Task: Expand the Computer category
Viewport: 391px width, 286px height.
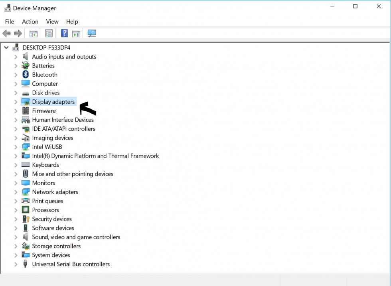Action: (16, 84)
